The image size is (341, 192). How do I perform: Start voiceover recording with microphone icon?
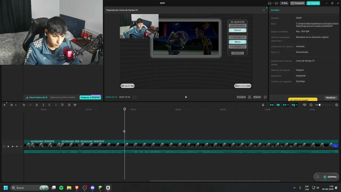click(263, 105)
